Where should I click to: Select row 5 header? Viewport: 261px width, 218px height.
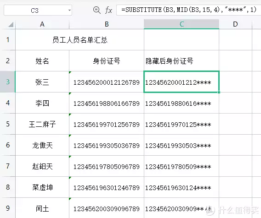tap(8, 124)
